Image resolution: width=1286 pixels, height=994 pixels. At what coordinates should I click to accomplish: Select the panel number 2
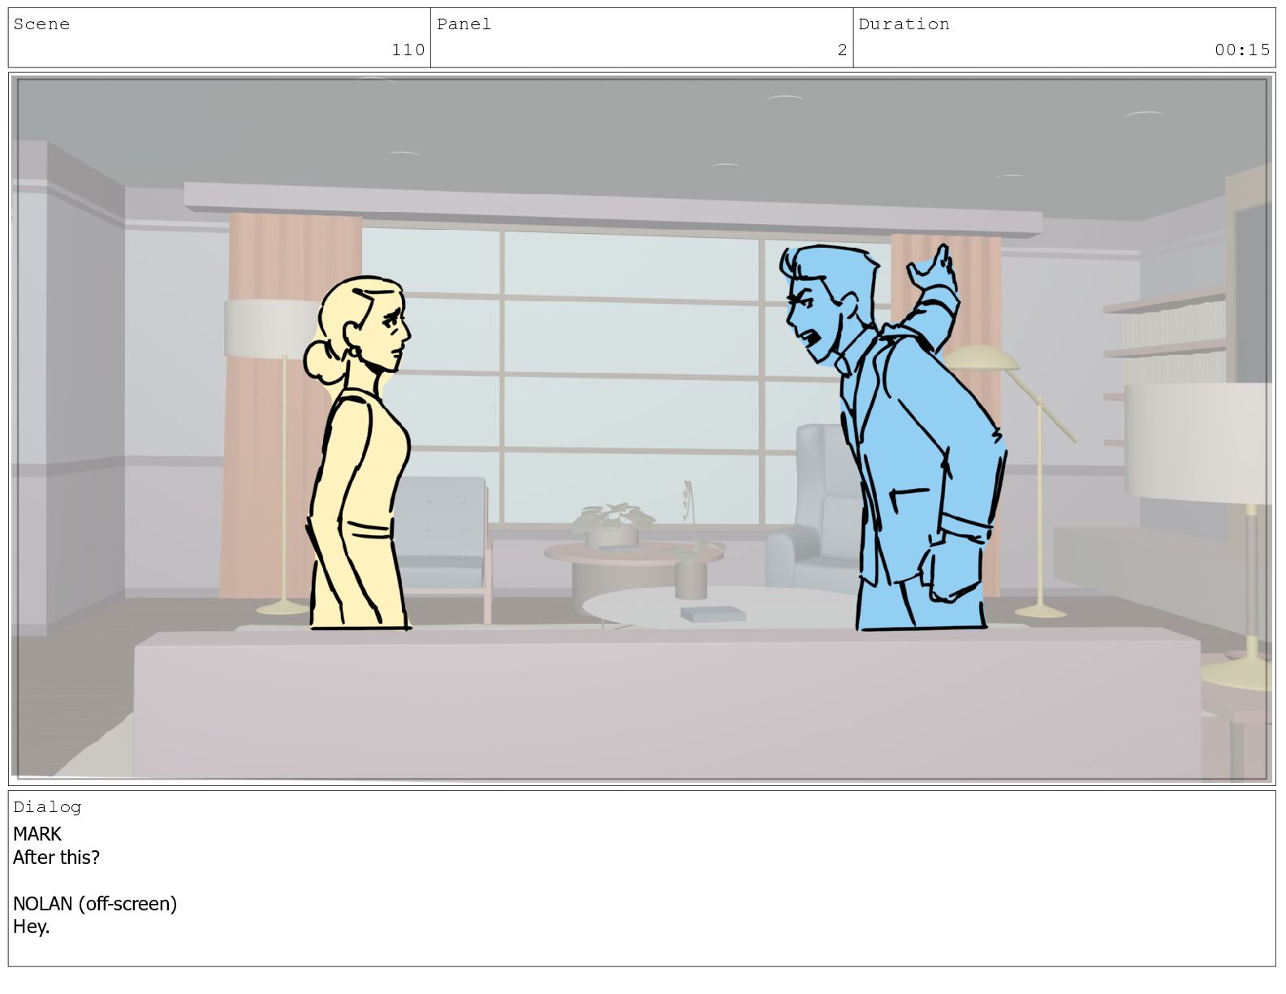click(x=843, y=50)
